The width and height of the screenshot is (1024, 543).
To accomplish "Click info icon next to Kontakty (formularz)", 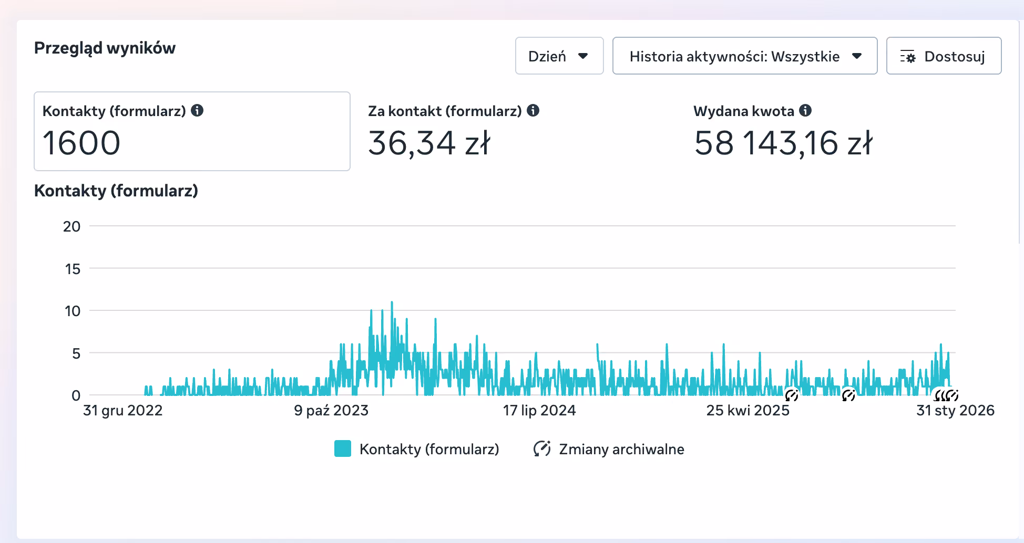I will coord(197,110).
